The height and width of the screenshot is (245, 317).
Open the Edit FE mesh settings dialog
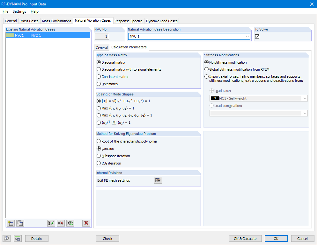pyautogui.click(x=158, y=180)
